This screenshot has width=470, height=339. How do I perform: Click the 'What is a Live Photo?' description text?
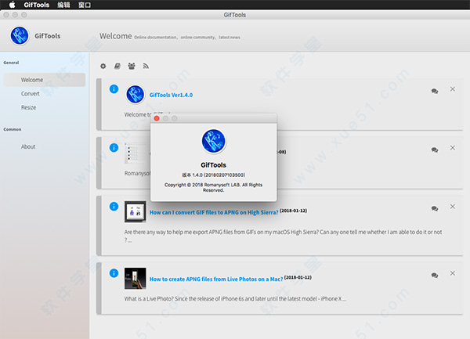[235, 299]
